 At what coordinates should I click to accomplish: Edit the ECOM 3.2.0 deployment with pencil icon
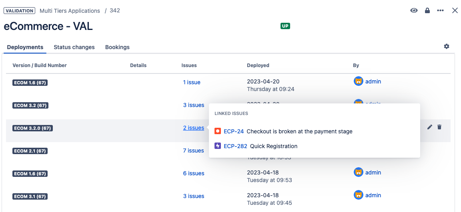430,127
